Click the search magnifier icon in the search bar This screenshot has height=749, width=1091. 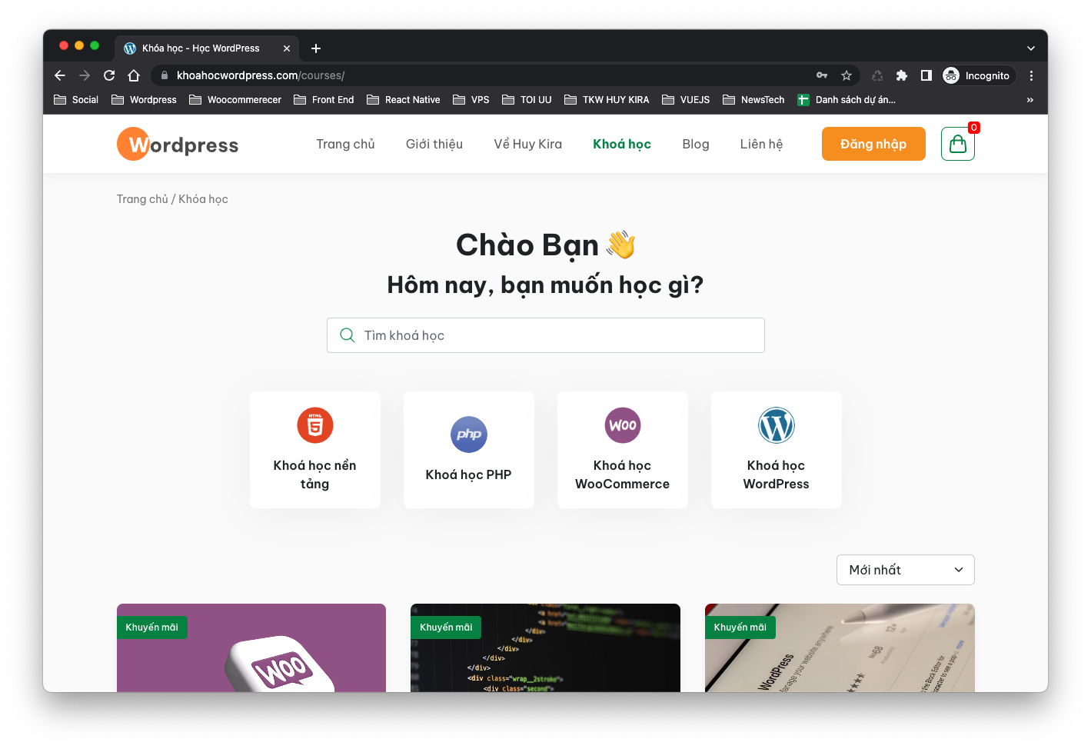[347, 335]
